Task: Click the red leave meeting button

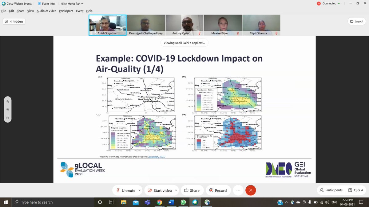Action: pyautogui.click(x=251, y=190)
